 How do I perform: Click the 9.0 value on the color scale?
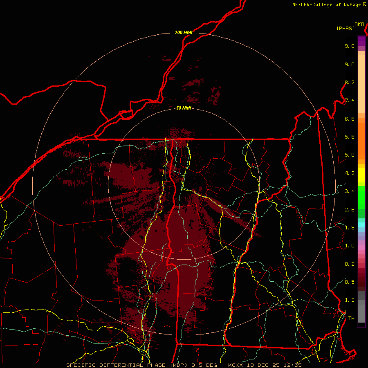[350, 65]
